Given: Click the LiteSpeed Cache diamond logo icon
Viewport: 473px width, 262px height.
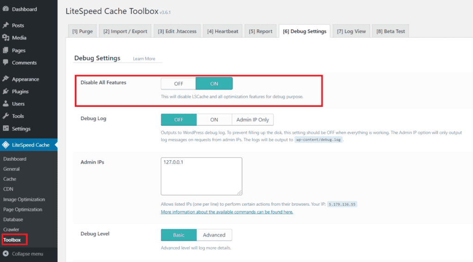Looking at the screenshot, I should 6,145.
